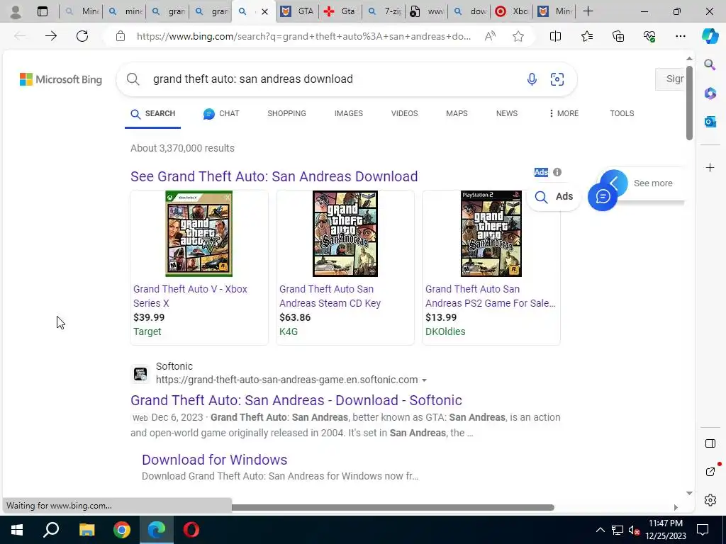Click the Ads info icon
726x544 pixels.
(557, 172)
